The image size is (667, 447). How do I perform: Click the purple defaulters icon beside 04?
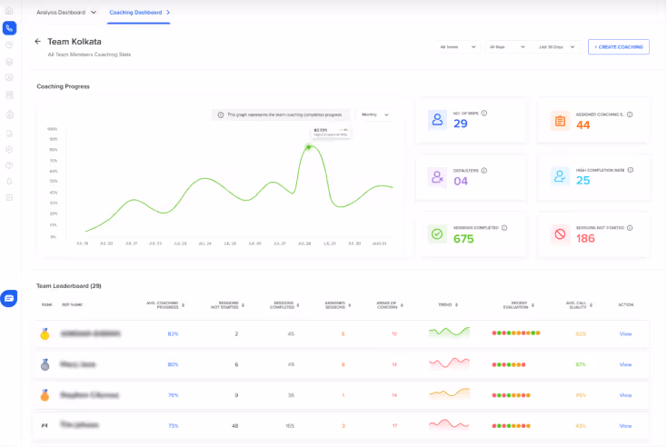(x=437, y=177)
